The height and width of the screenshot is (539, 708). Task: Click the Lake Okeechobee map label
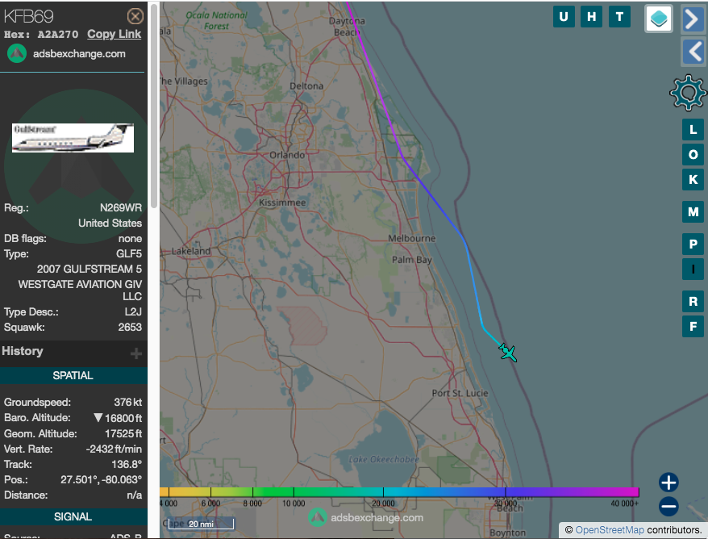pos(384,459)
